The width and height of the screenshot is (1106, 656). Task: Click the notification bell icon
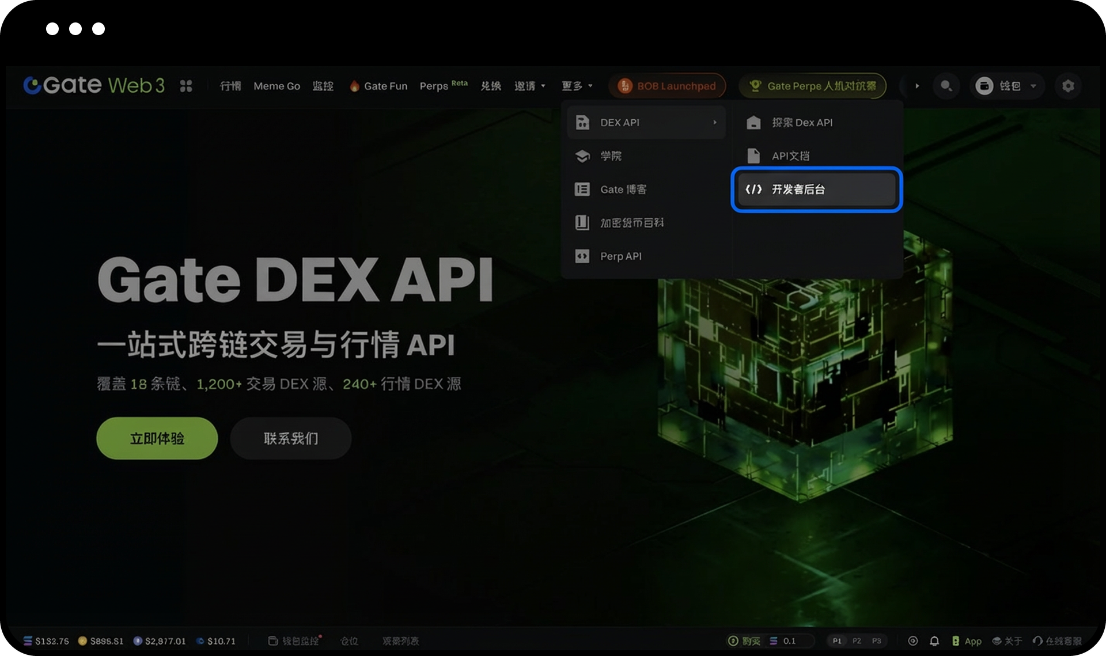934,641
